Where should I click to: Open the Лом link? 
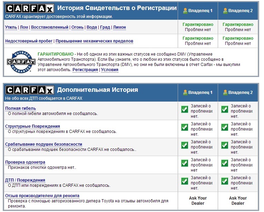click(24, 27)
